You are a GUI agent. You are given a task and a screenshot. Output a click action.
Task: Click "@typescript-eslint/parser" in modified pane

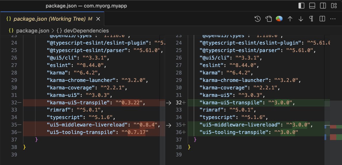click(240, 50)
